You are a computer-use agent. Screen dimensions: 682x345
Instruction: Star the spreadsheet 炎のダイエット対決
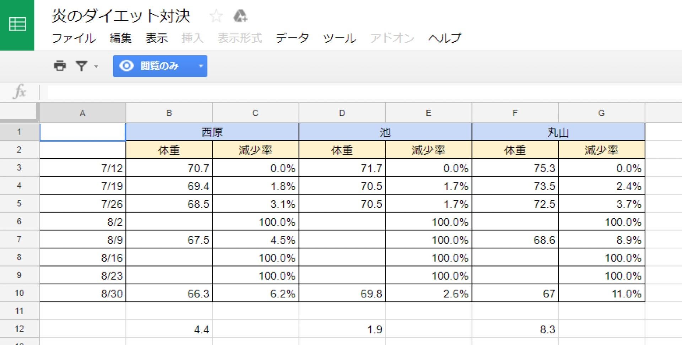(x=216, y=16)
